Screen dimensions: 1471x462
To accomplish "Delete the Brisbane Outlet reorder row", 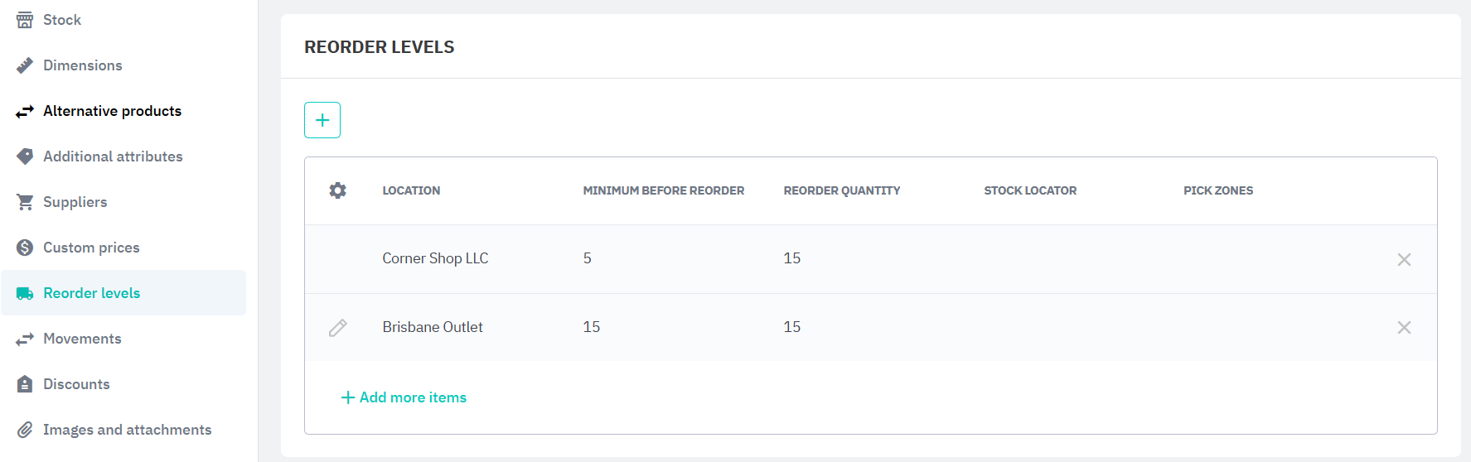I will (x=1404, y=328).
